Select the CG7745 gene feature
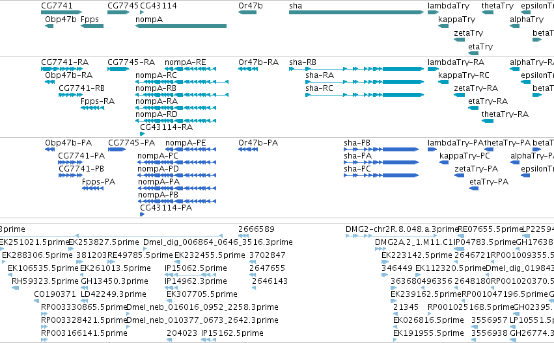554x343 pixels. (x=118, y=12)
